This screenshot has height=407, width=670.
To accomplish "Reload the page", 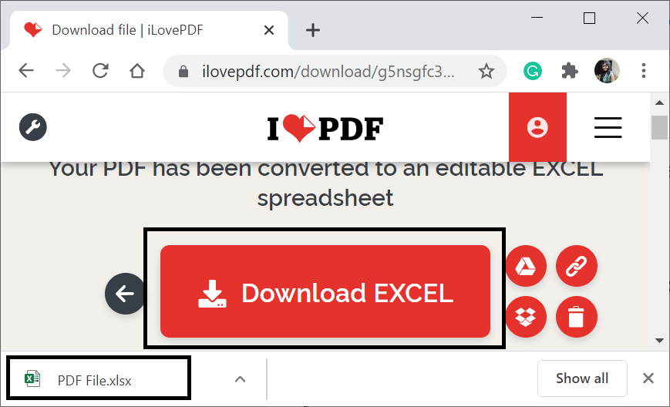I will pyautogui.click(x=100, y=70).
